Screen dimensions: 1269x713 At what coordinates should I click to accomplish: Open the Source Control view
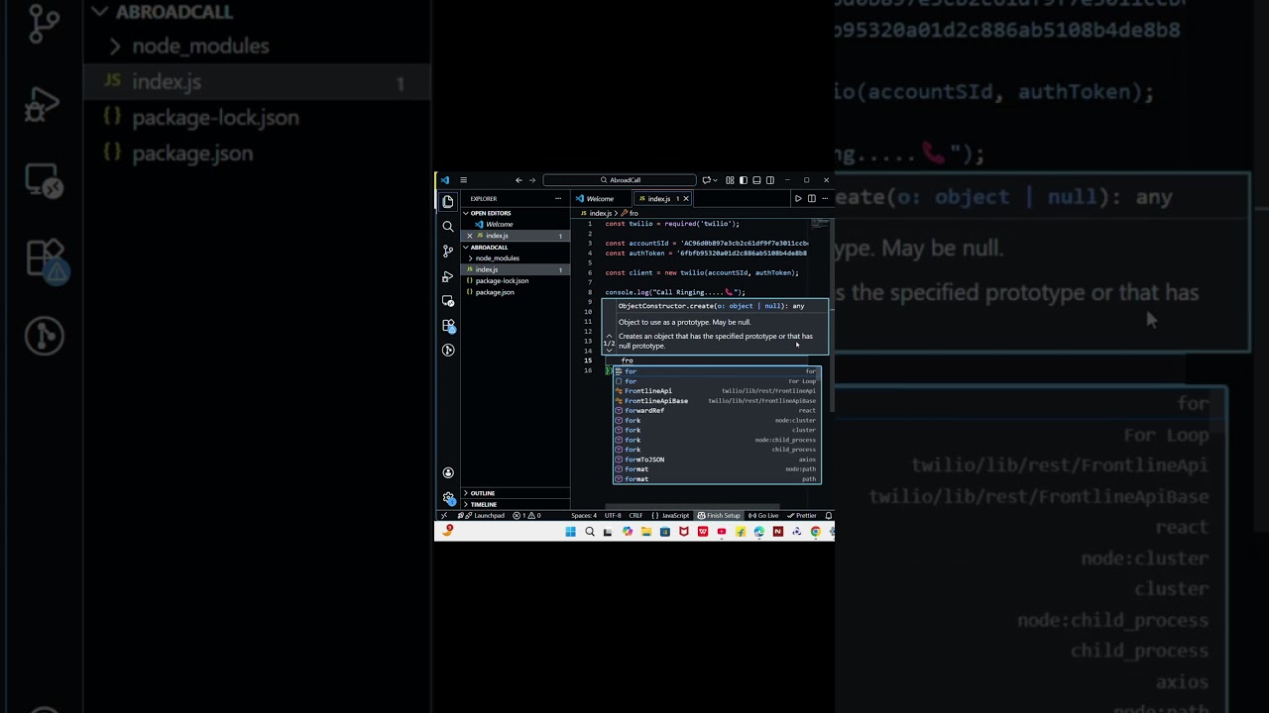click(448, 252)
